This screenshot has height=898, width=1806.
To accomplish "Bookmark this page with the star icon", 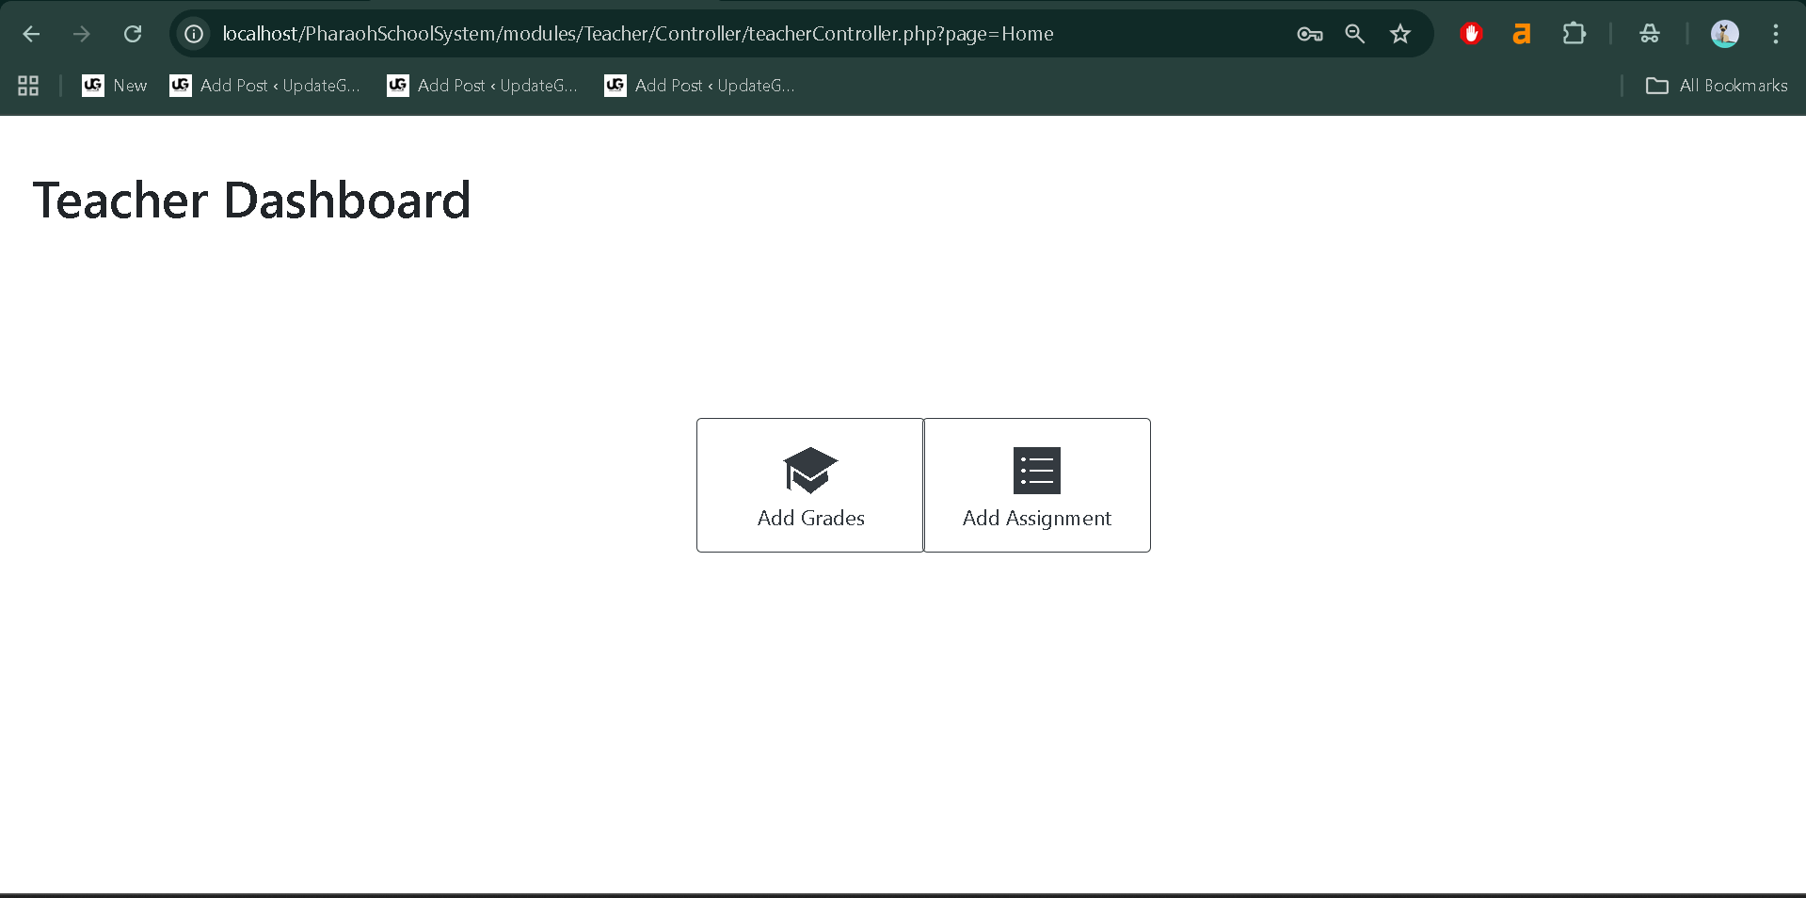I will pos(1399,33).
